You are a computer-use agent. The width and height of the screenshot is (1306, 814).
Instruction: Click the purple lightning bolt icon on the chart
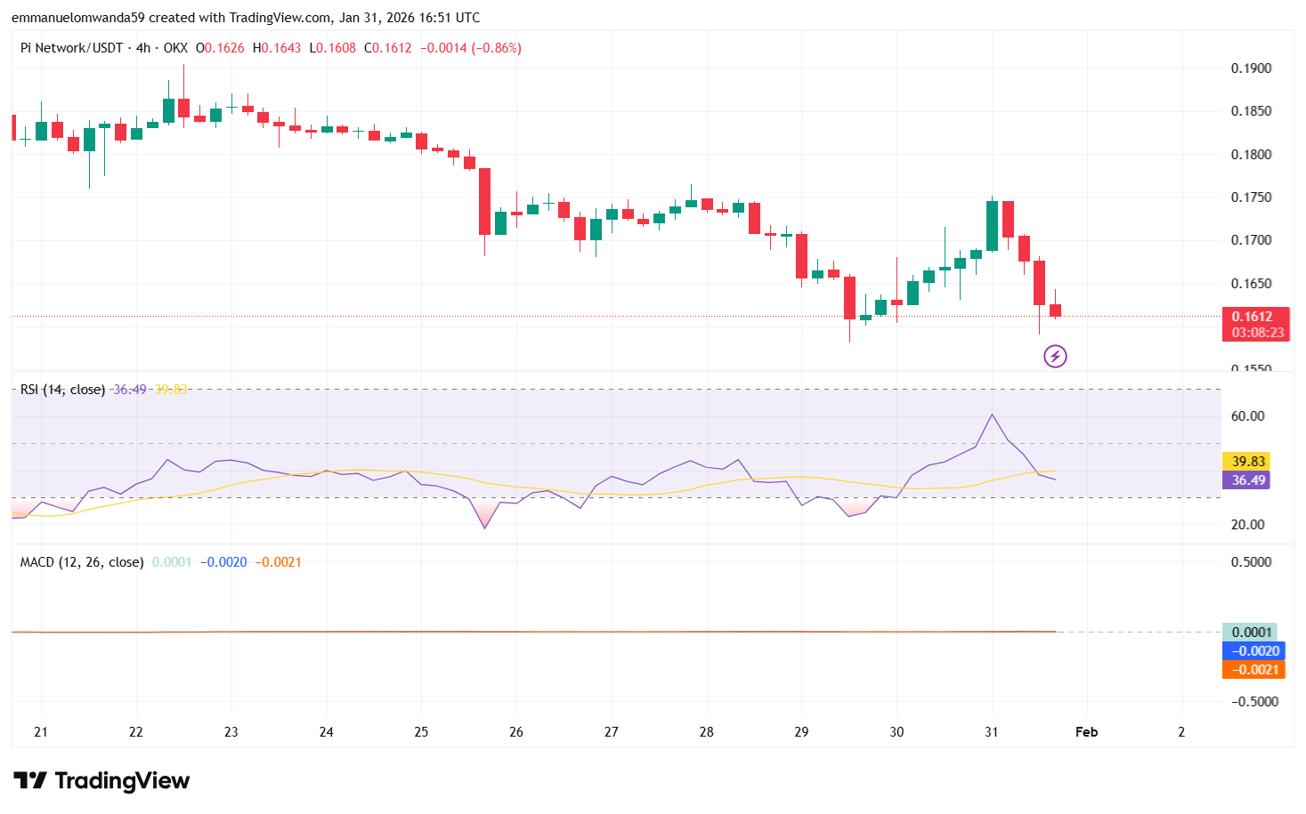click(1054, 356)
